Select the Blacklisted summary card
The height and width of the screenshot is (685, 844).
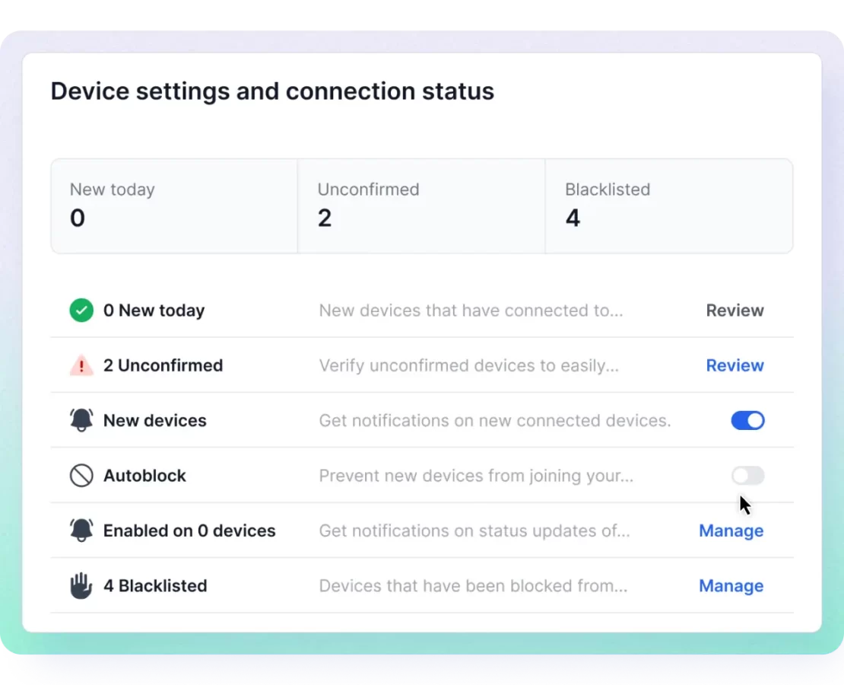pyautogui.click(x=668, y=205)
